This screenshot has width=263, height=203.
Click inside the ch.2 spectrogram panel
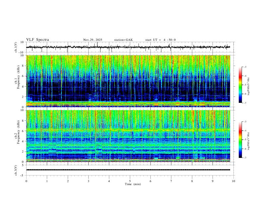pyautogui.click(x=128, y=136)
